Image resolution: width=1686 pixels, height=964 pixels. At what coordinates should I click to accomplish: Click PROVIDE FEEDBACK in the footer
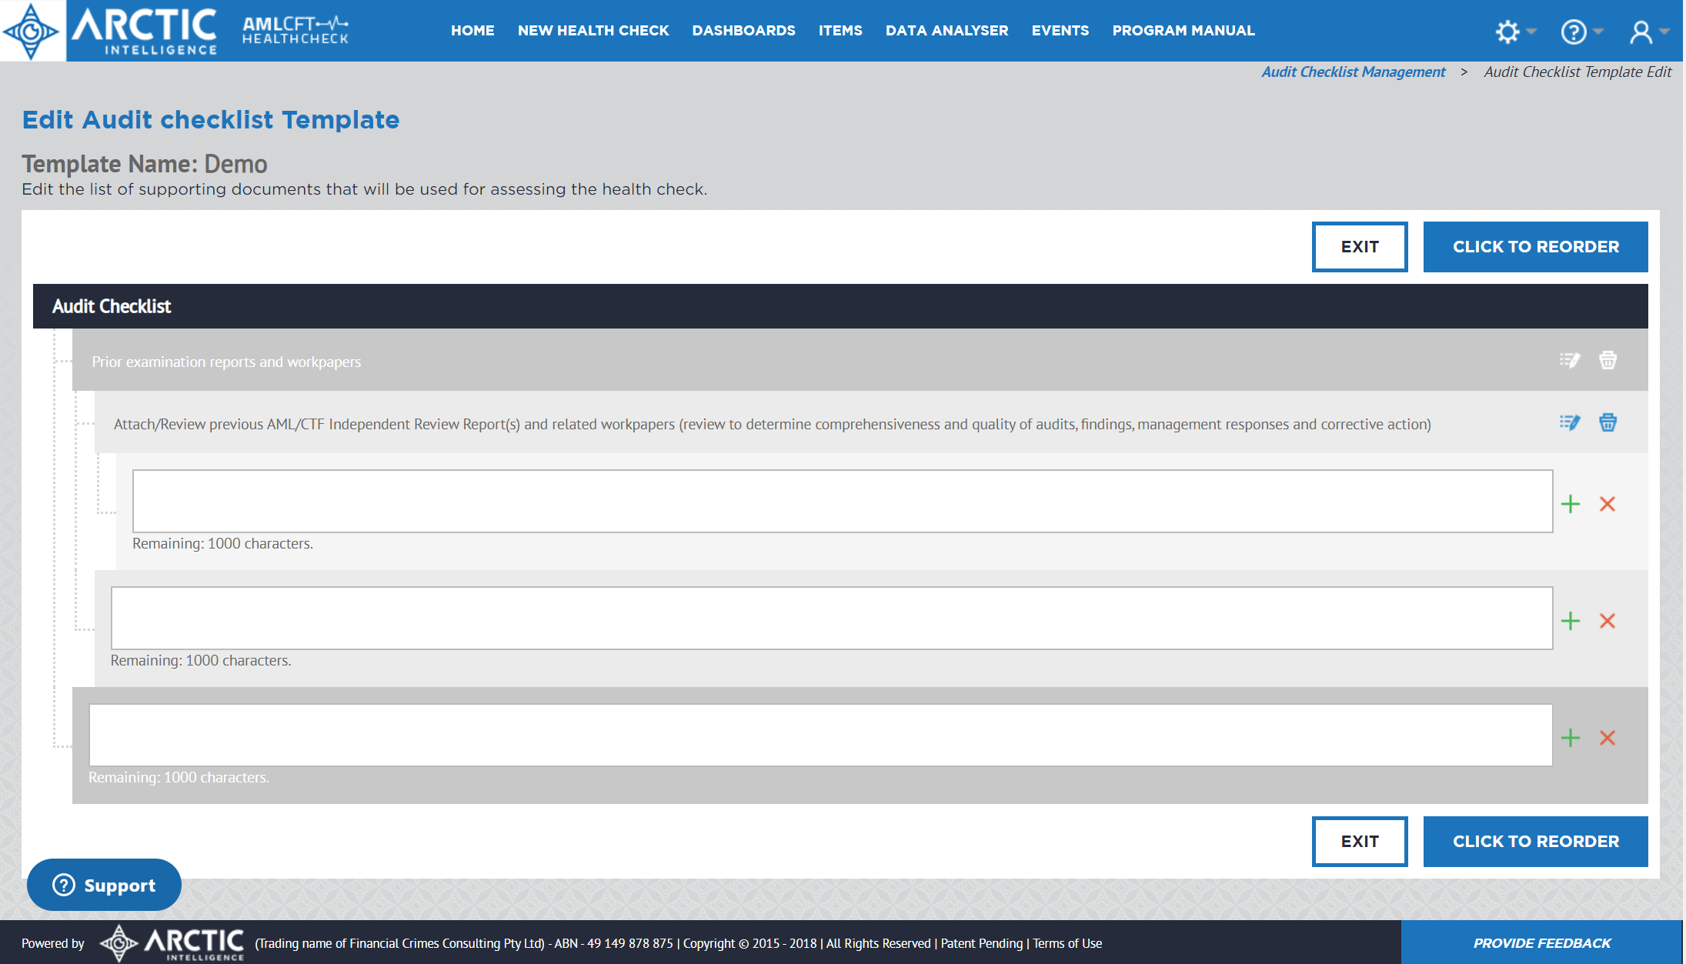[x=1542, y=942]
